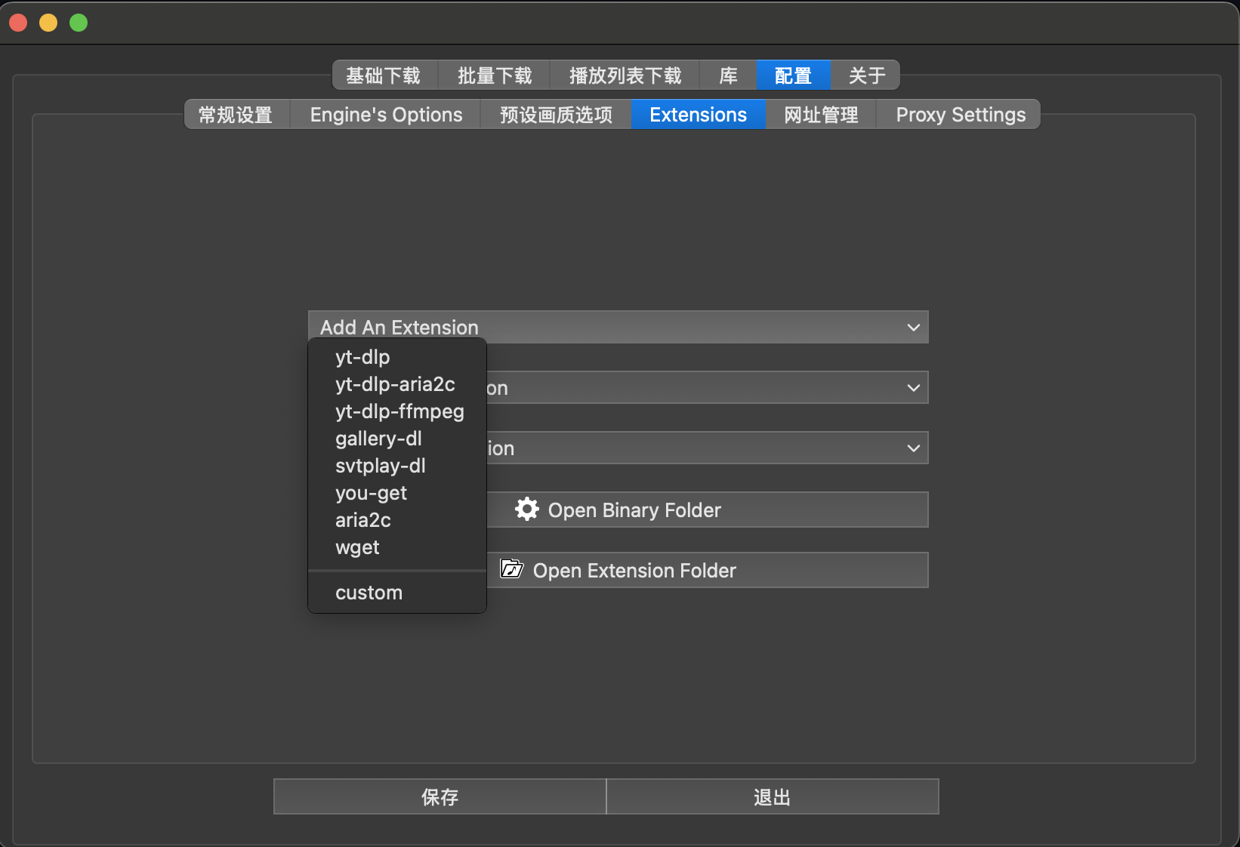
Task: Select you-get in the extension list
Action: pyautogui.click(x=371, y=493)
